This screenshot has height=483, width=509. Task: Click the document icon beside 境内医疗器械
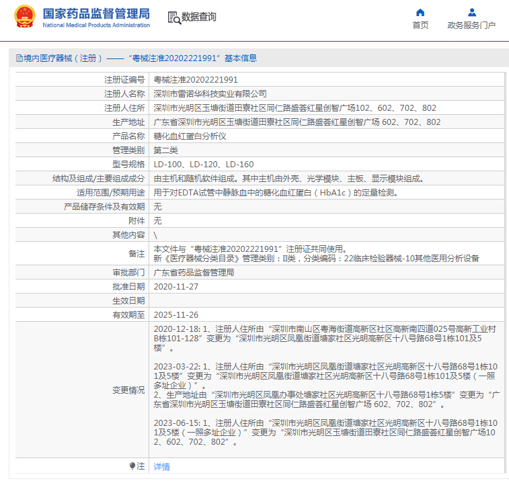pyautogui.click(x=19, y=58)
